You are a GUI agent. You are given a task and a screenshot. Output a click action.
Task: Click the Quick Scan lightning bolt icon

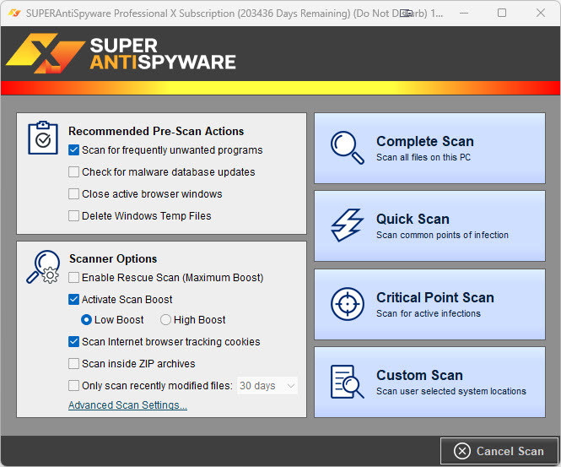pos(347,225)
